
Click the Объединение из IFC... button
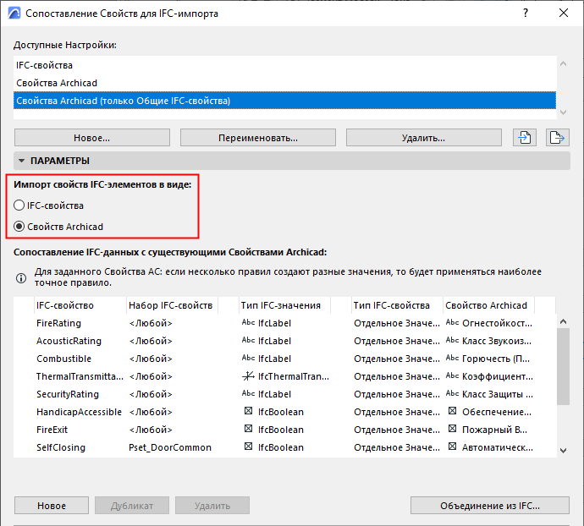(x=489, y=506)
